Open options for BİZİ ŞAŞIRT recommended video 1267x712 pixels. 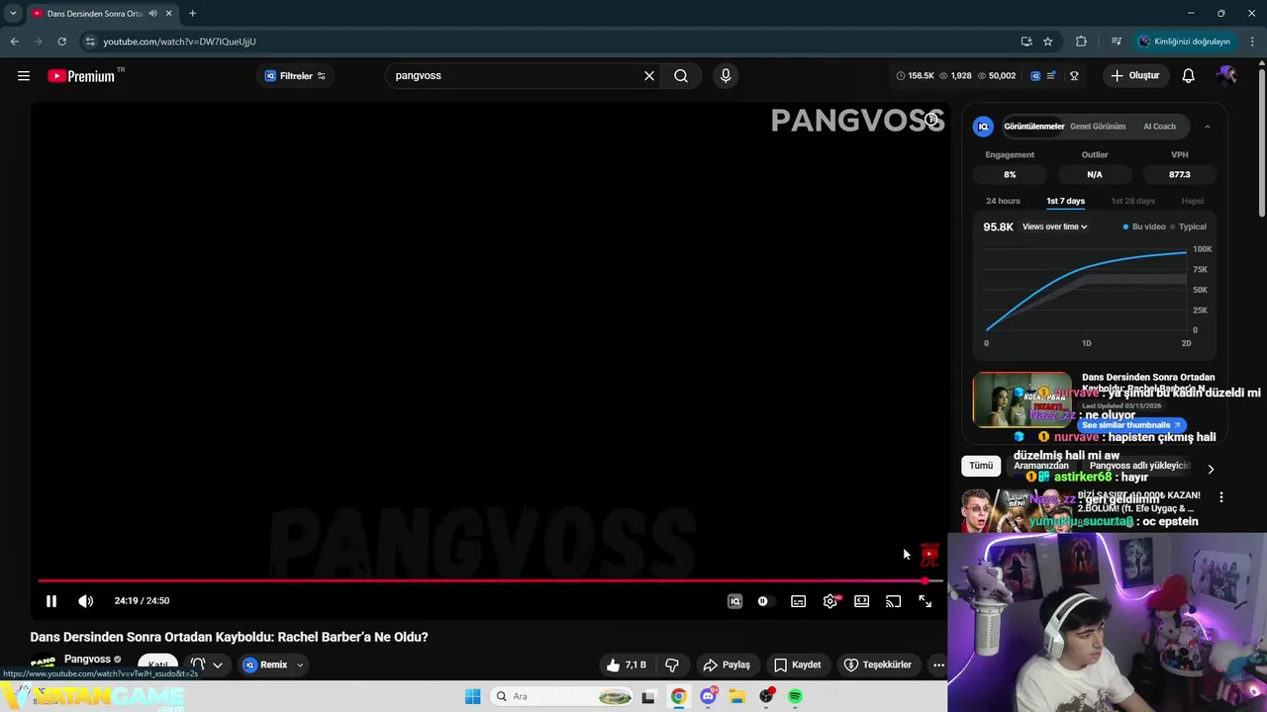pos(1221,497)
